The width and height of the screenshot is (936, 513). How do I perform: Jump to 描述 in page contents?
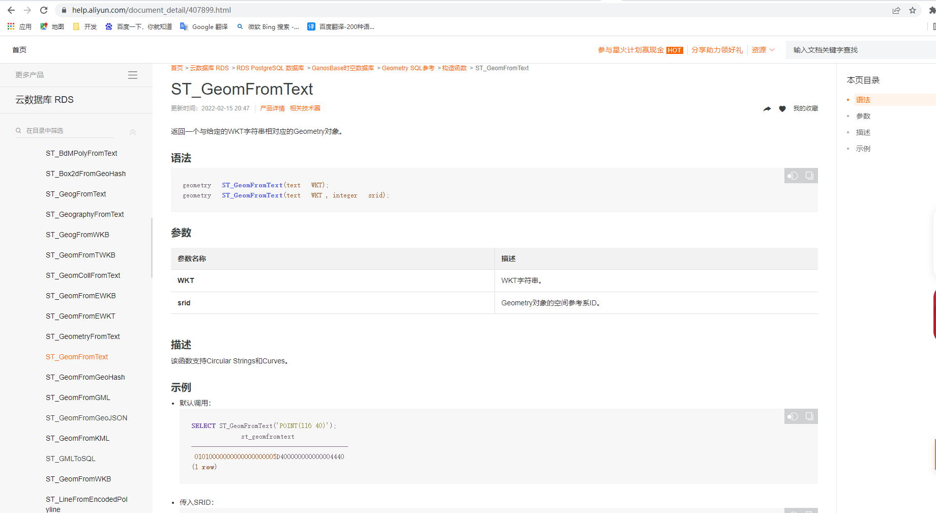point(863,132)
